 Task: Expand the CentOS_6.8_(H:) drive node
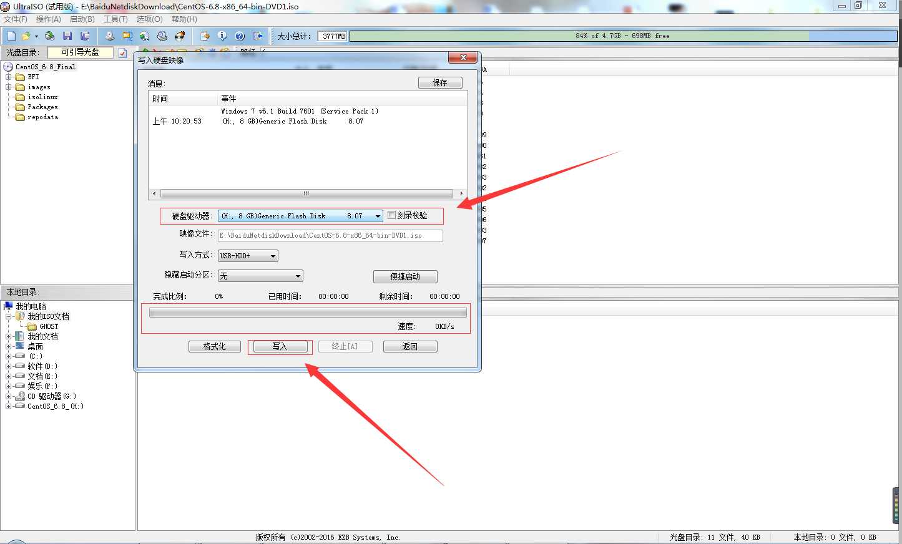click(x=9, y=406)
